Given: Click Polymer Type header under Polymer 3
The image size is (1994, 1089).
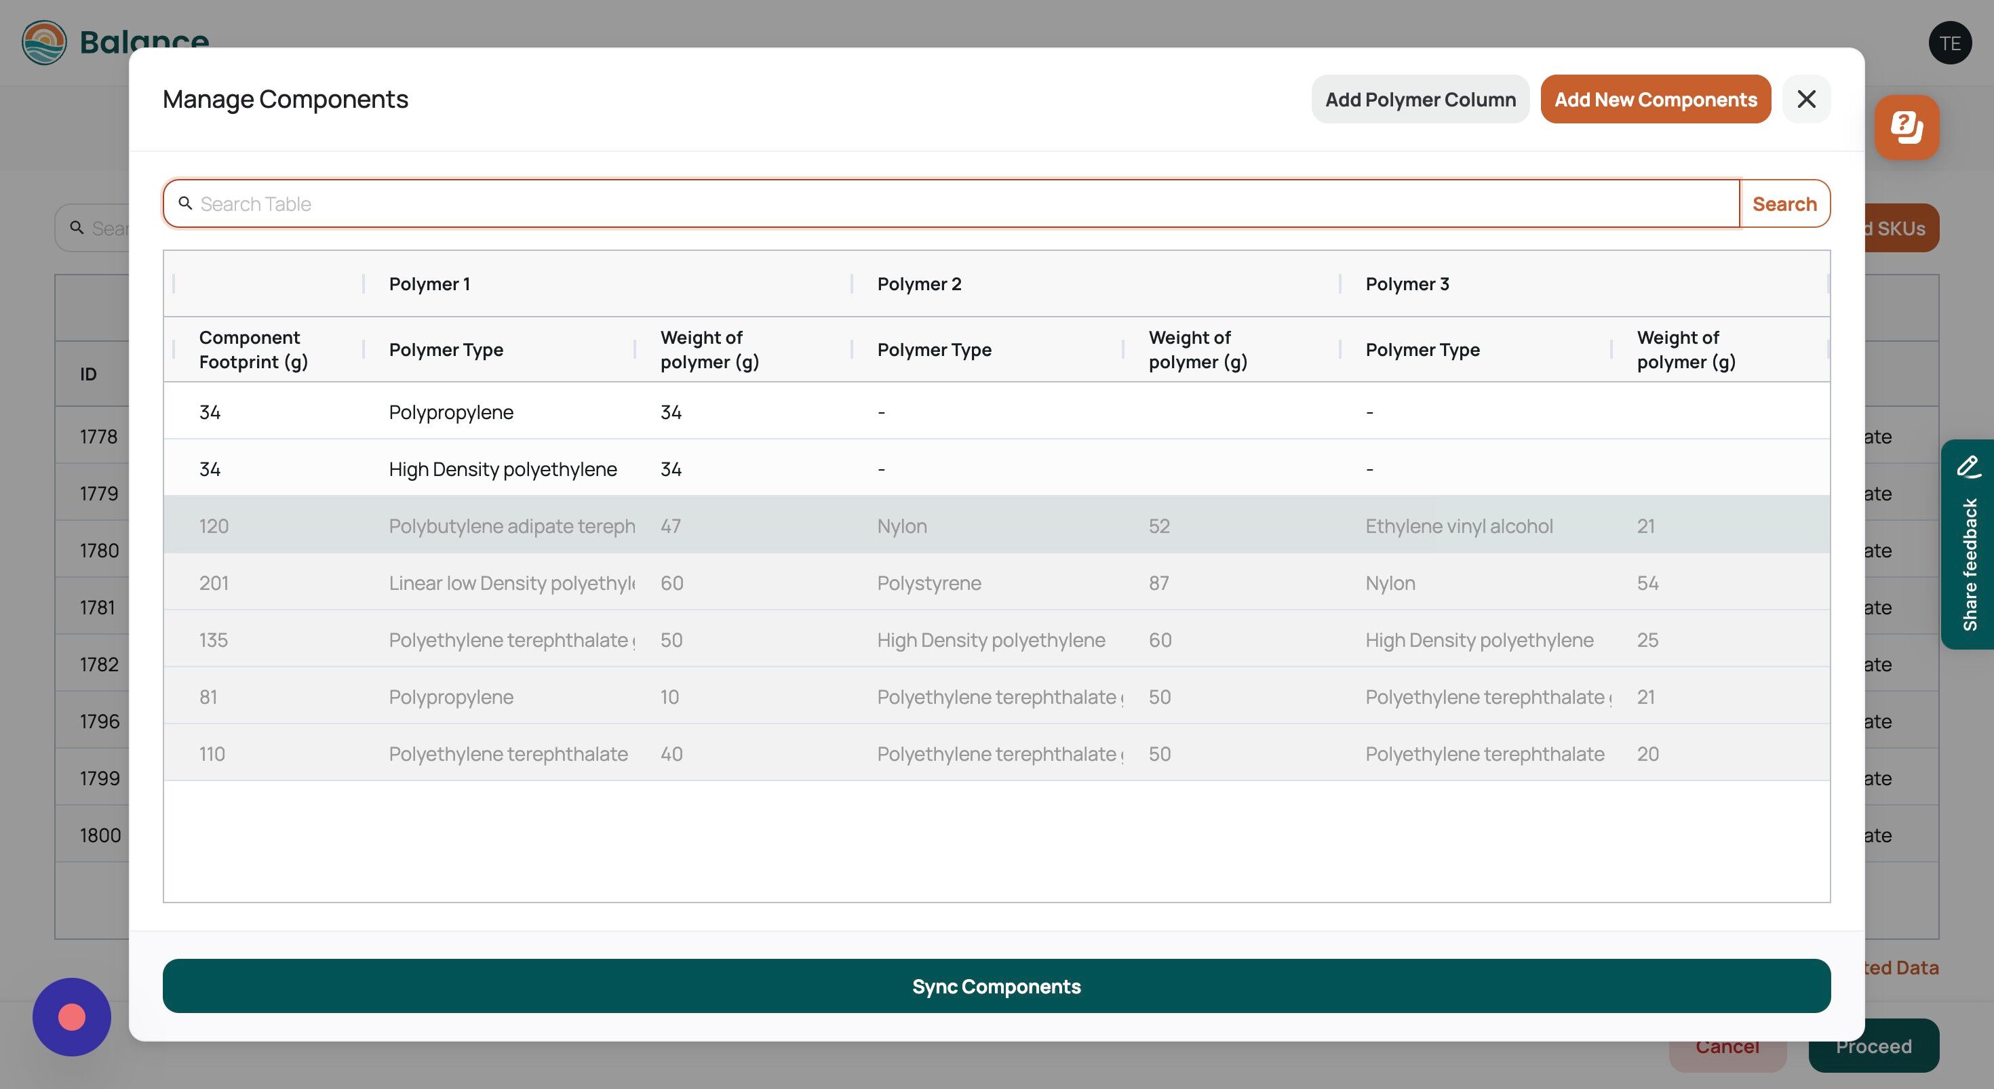Looking at the screenshot, I should point(1423,350).
